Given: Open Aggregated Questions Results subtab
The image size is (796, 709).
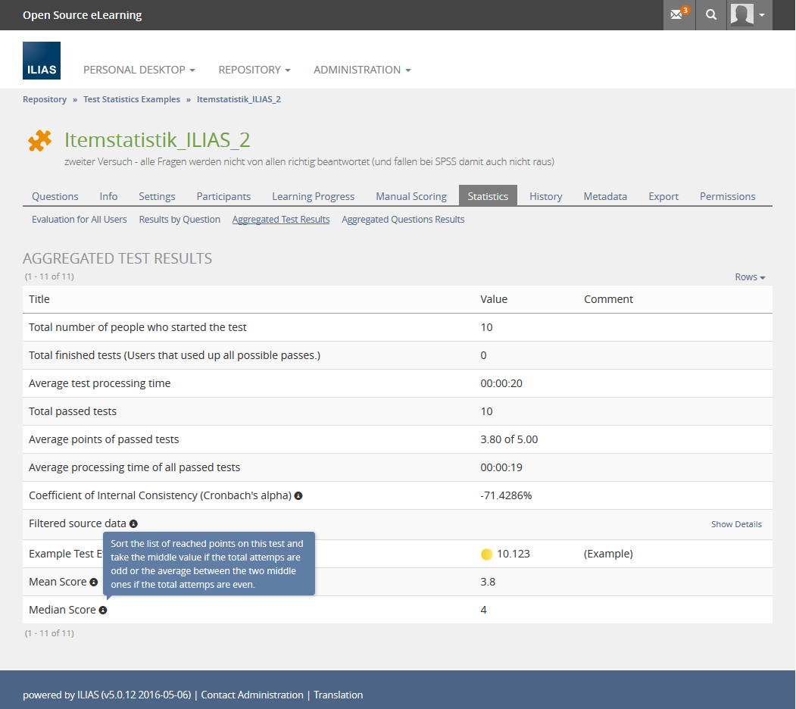Looking at the screenshot, I should point(403,220).
